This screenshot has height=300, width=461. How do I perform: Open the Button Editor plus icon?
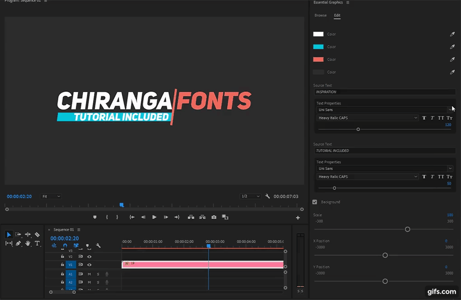pos(298,218)
